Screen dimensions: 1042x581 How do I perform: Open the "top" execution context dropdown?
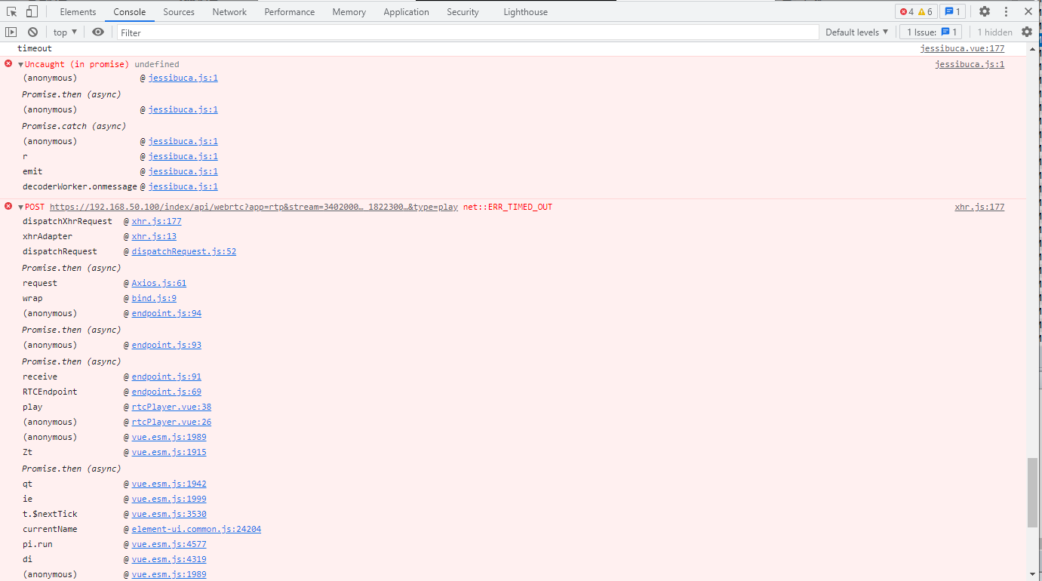(63, 32)
